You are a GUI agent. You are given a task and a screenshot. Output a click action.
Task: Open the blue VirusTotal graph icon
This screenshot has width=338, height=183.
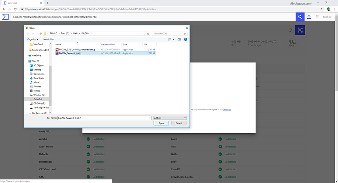coord(300,30)
